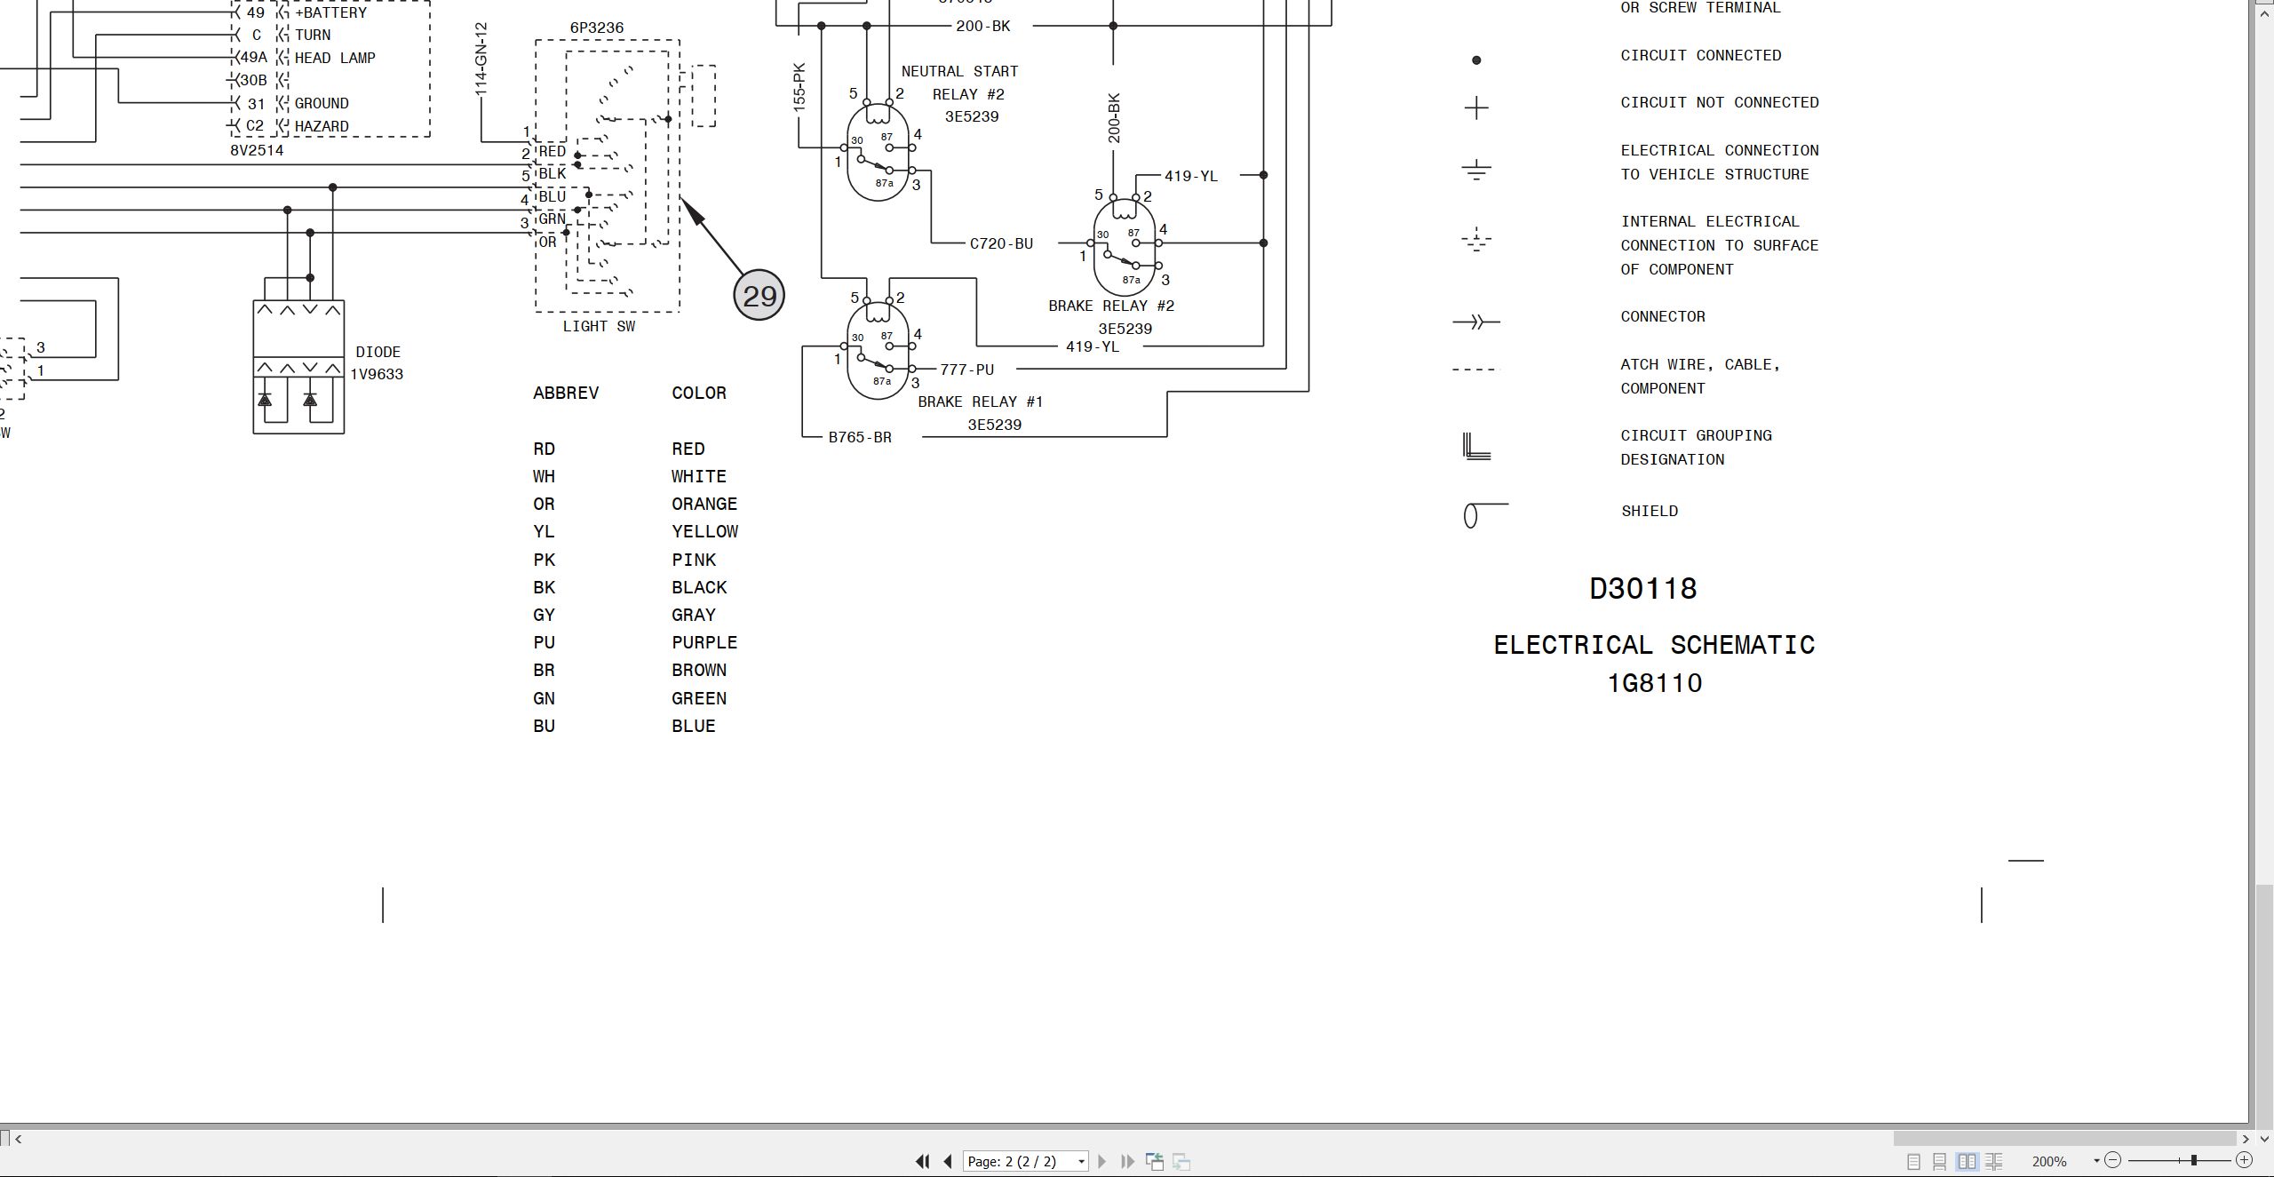
Task: Click the horizontal scrollbar left arrow
Action: coord(18,1139)
